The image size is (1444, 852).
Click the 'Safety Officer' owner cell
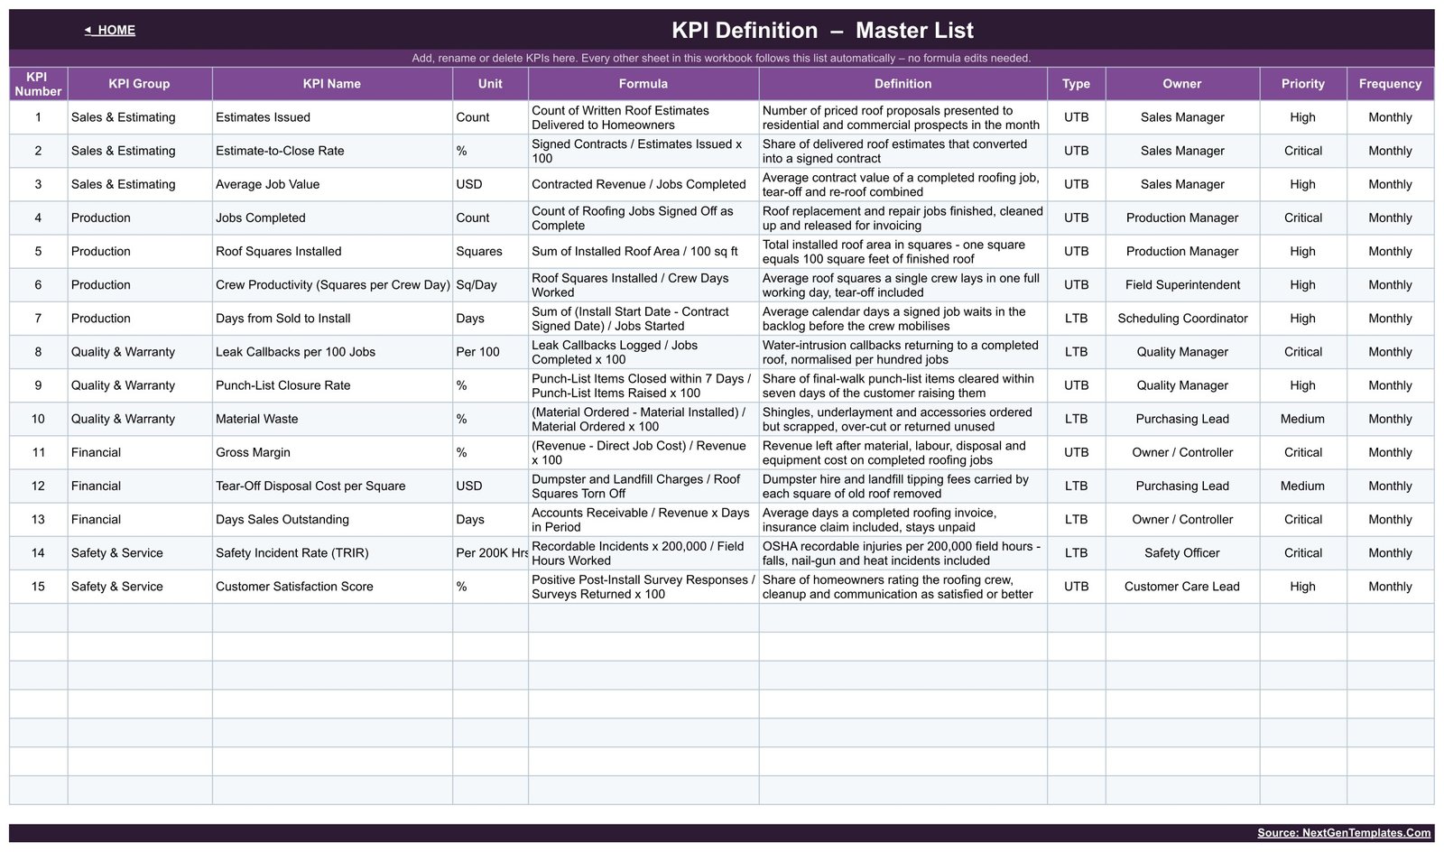(1182, 552)
